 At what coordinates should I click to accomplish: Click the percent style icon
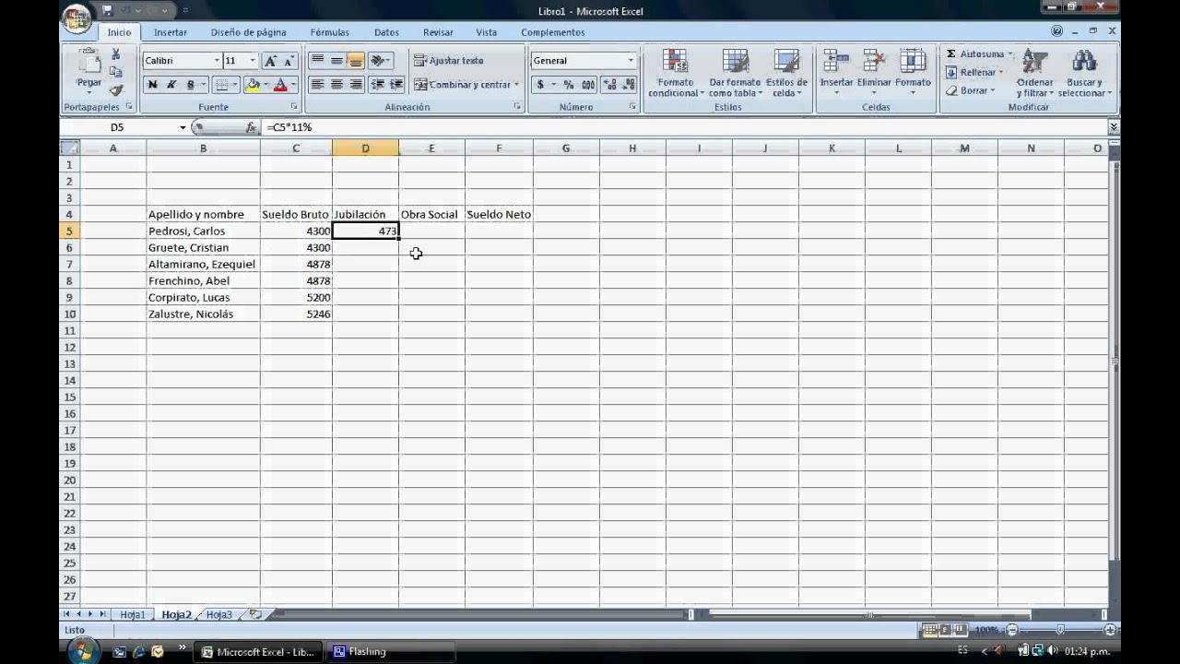[x=568, y=85]
